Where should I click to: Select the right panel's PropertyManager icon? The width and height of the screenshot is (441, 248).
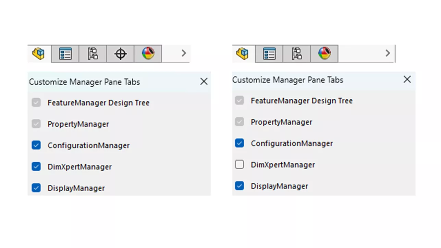(x=269, y=53)
